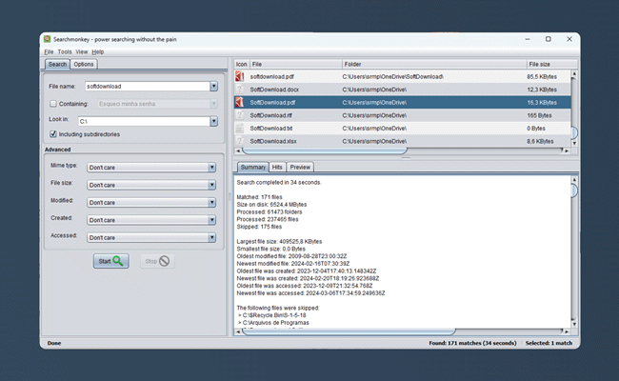Select the softdownload.pdf result row

(x=403, y=76)
